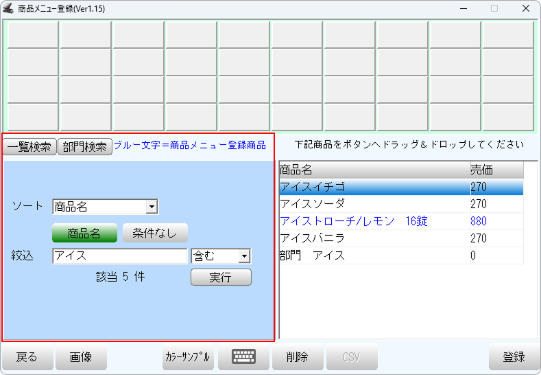541x375 pixels.
Task: Click the on-screen keyboard icon button
Action: pos(243,356)
